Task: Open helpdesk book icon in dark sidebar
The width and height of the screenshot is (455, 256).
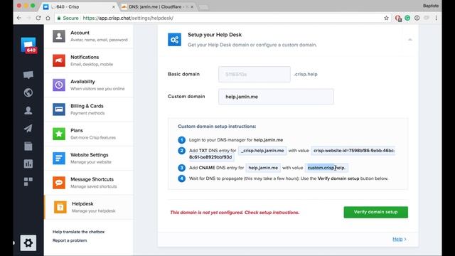Action: [28, 146]
